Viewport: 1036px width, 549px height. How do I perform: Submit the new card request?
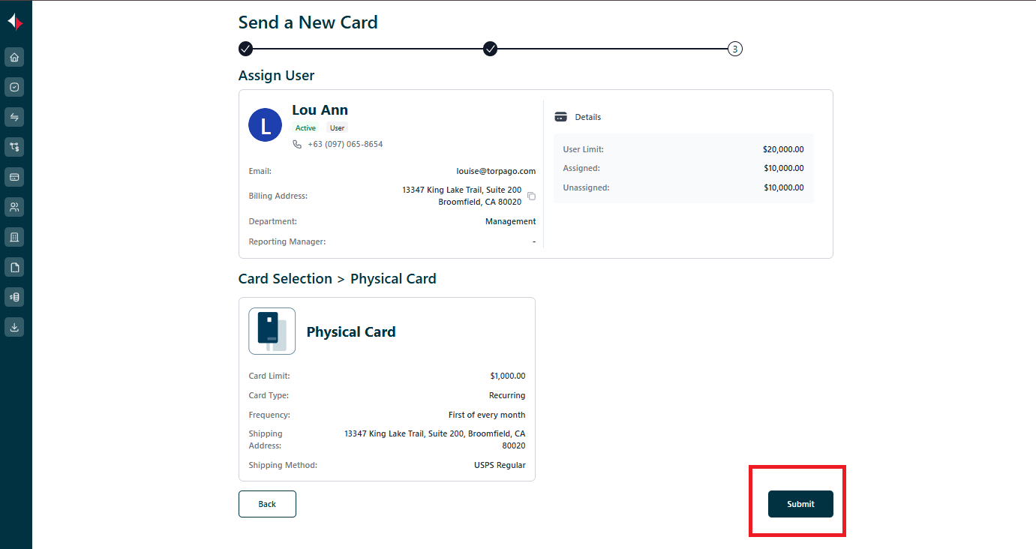pos(800,504)
